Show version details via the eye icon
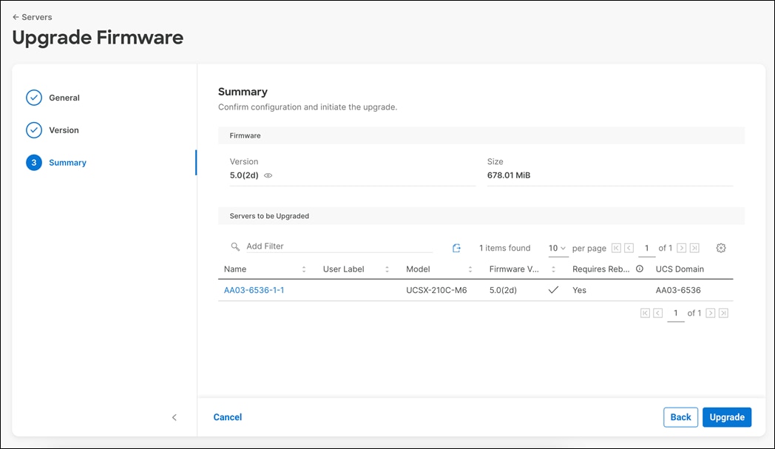 click(x=268, y=175)
